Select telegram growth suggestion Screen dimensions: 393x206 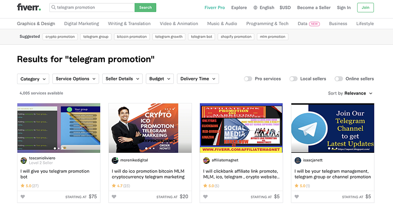[169, 37]
